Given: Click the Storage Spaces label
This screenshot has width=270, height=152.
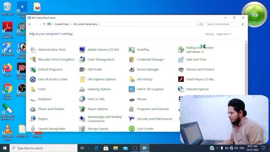Looking at the screenshot, I should [98, 129].
